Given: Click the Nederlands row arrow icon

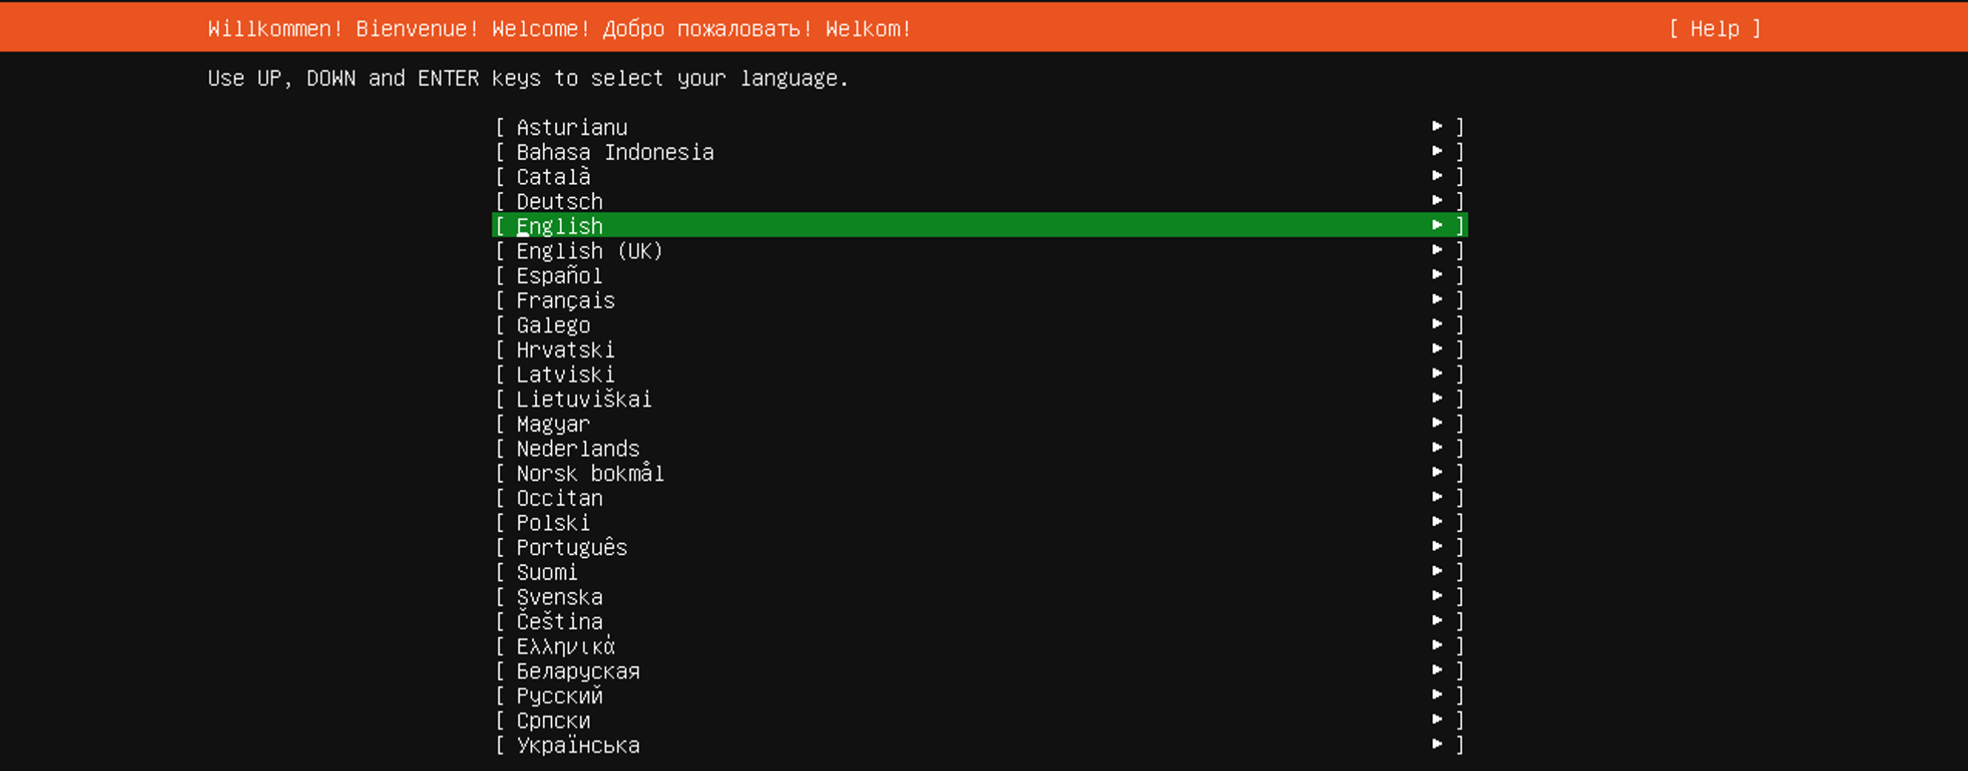Looking at the screenshot, I should point(1437,447).
